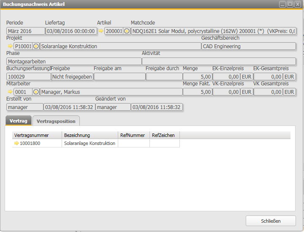The image size is (304, 232).
Task: Open the round lookup icon beside P10001
Action: 36,46
